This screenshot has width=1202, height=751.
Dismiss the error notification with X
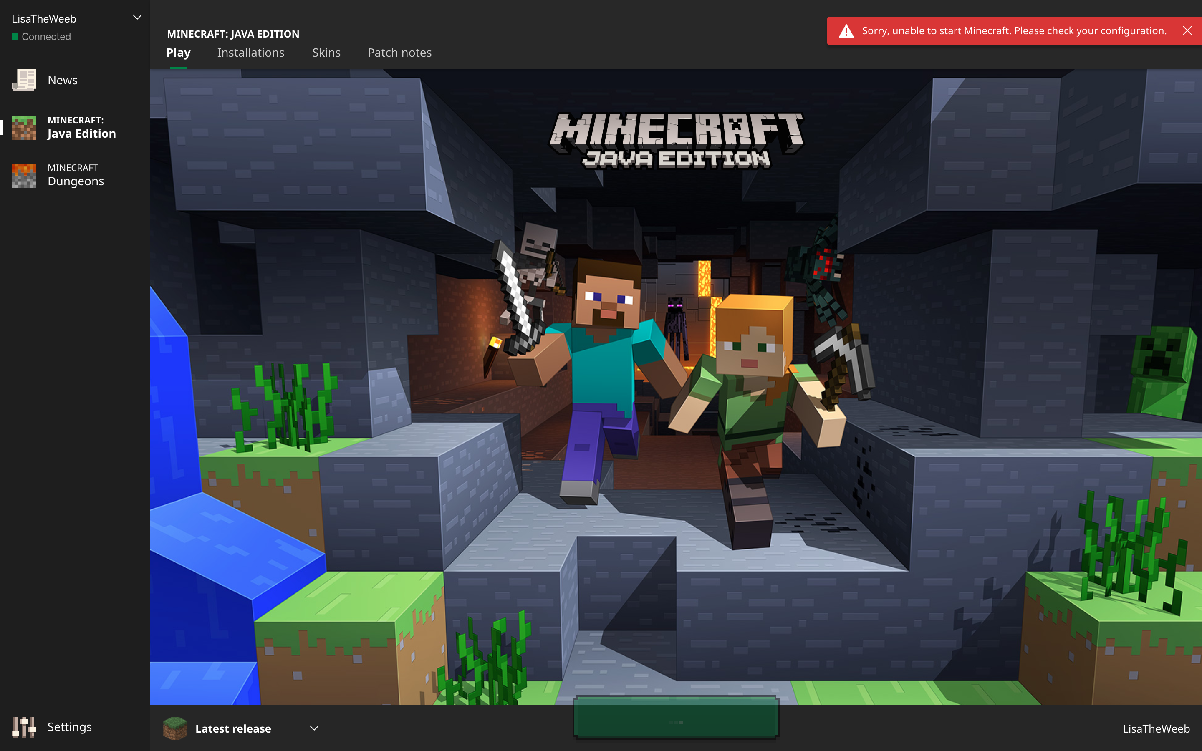tap(1187, 31)
